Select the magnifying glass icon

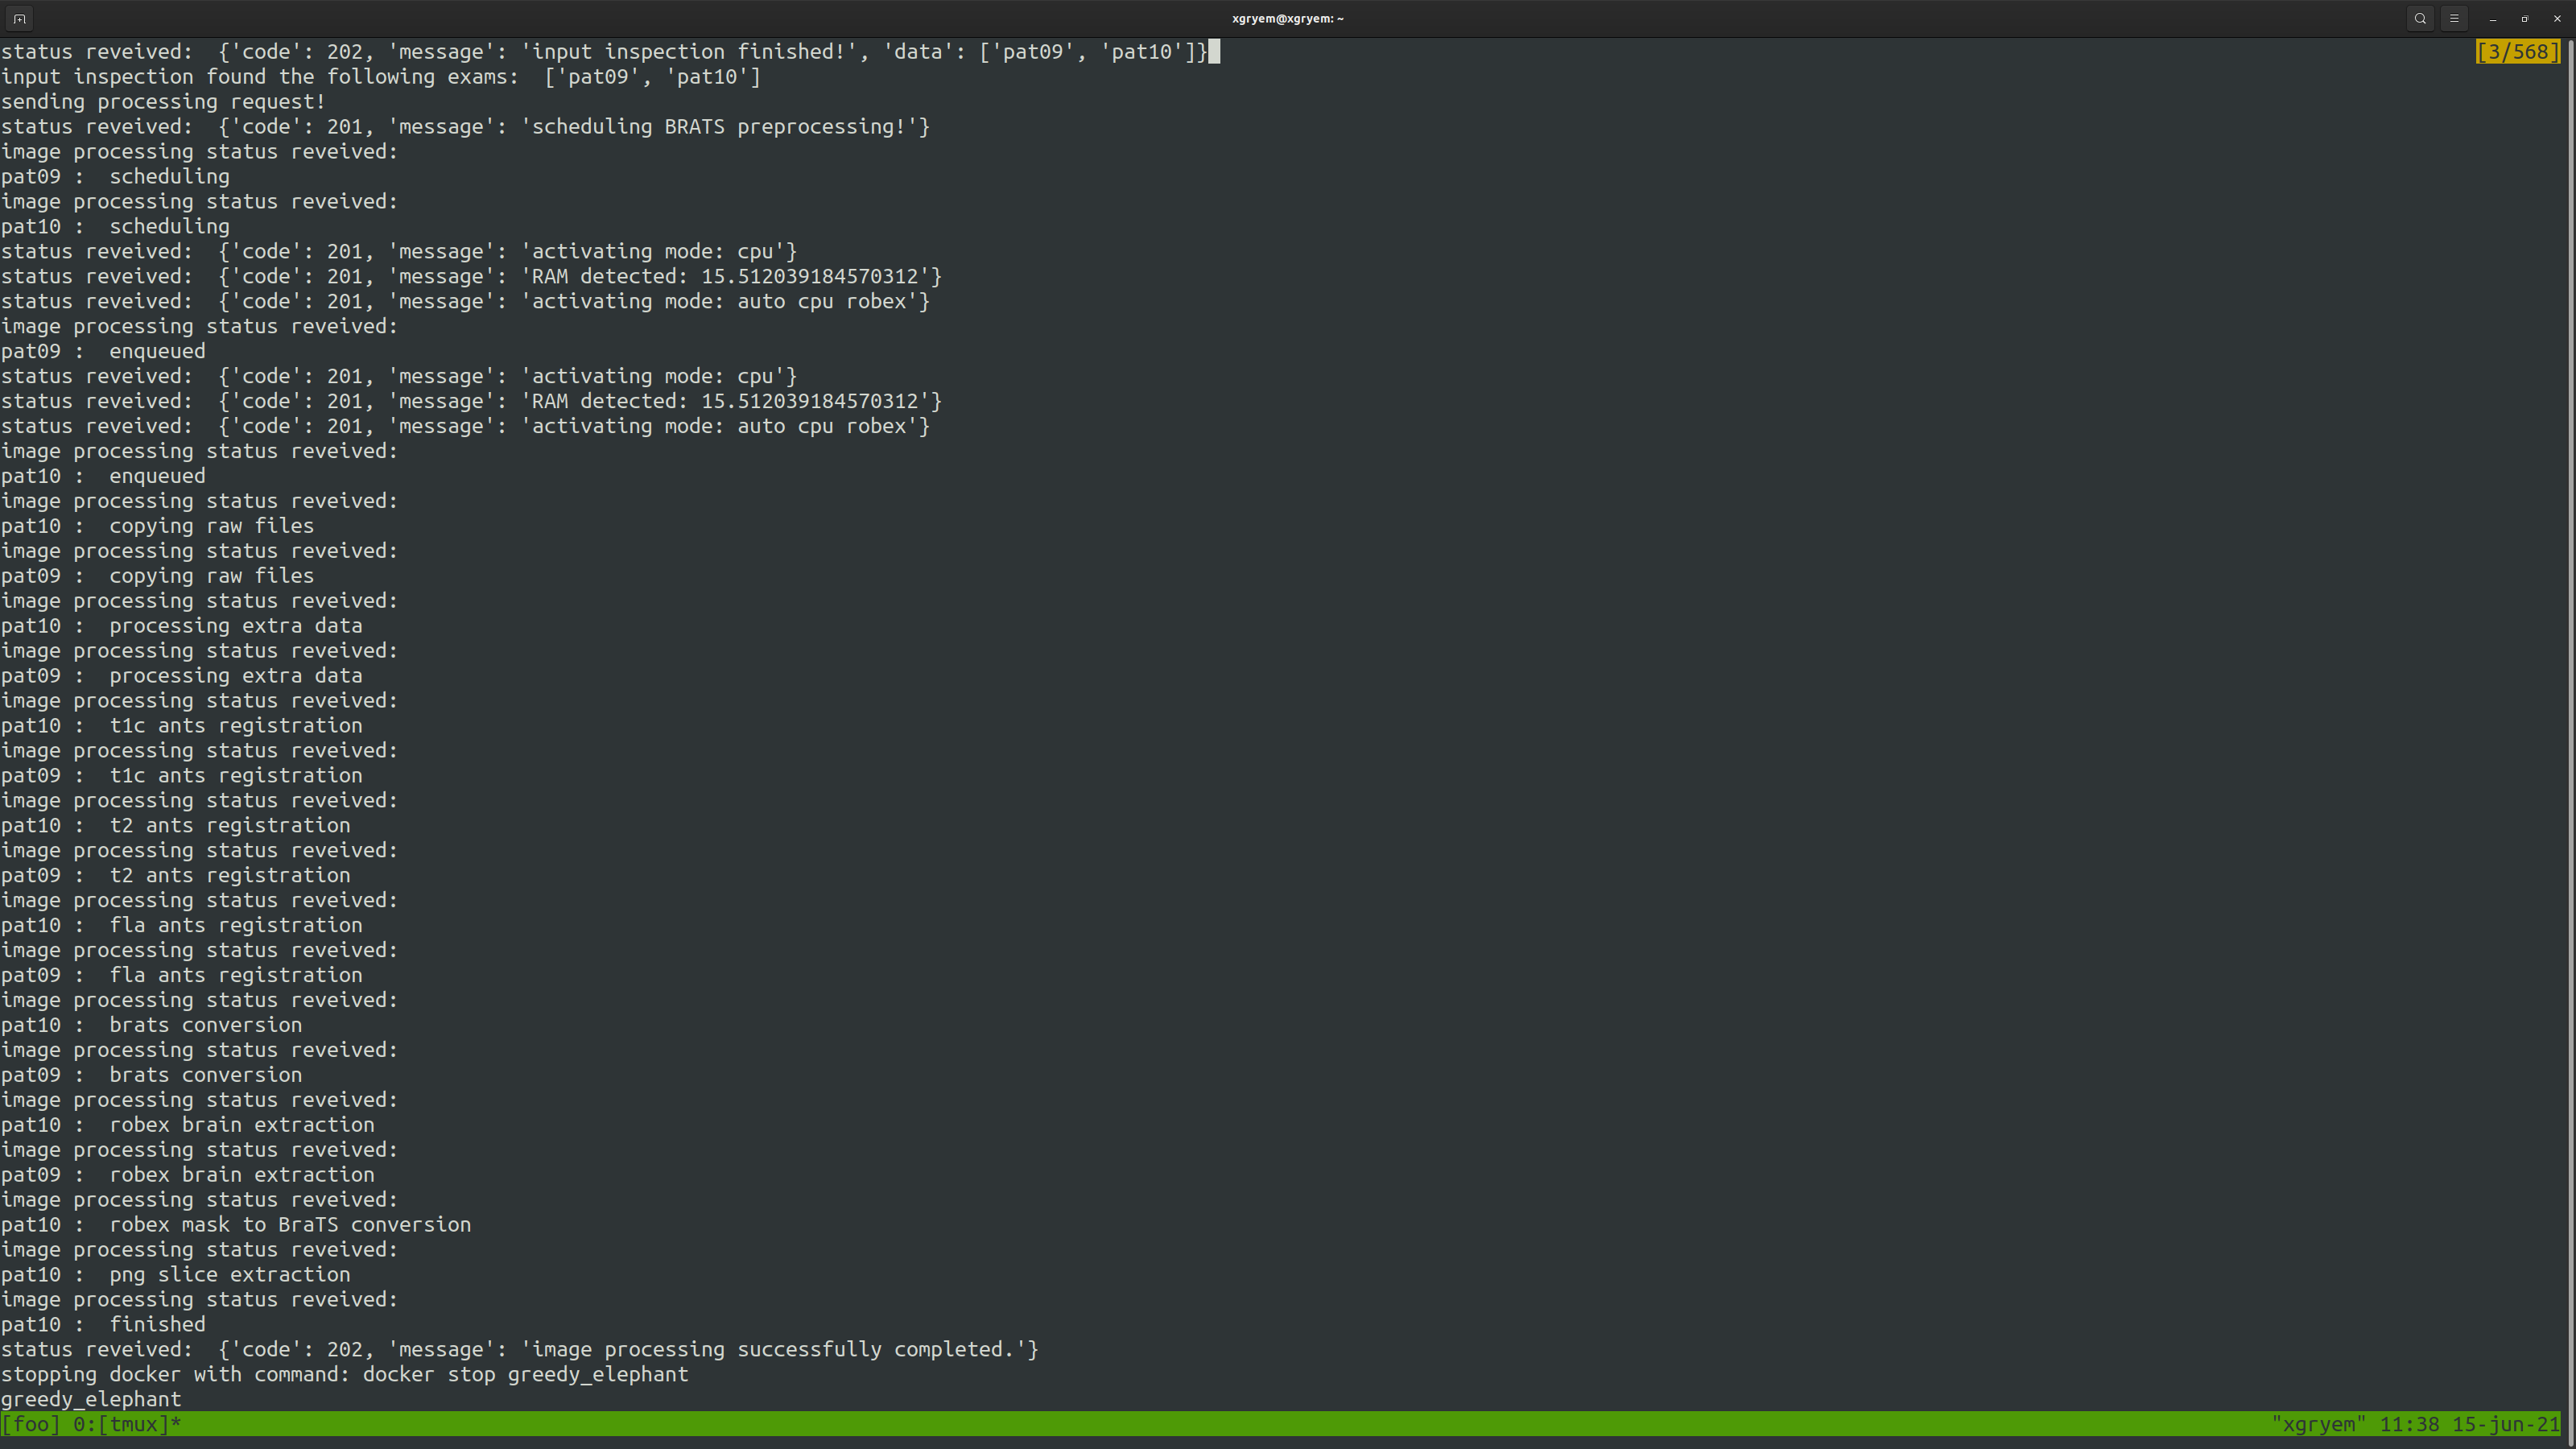(x=2419, y=18)
